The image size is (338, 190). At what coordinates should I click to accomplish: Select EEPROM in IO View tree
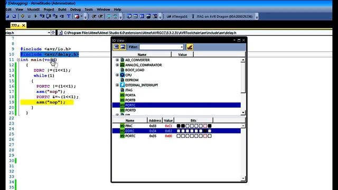tap(132, 80)
